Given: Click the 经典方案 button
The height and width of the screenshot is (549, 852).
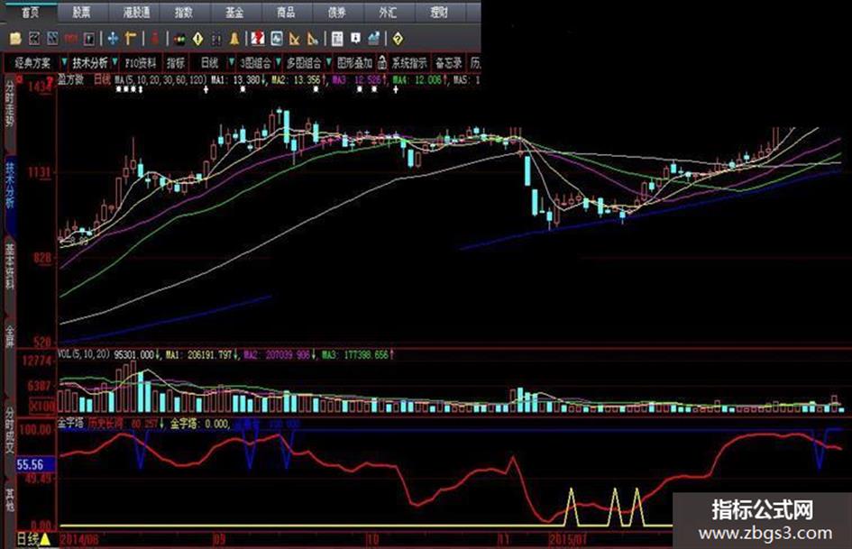Looking at the screenshot, I should [32, 62].
